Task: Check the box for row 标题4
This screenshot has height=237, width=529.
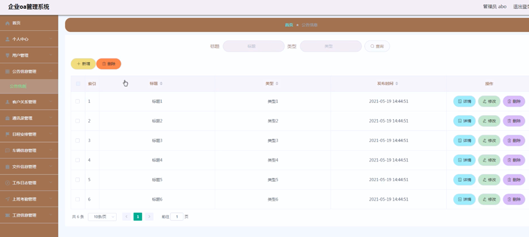Action: click(x=77, y=160)
